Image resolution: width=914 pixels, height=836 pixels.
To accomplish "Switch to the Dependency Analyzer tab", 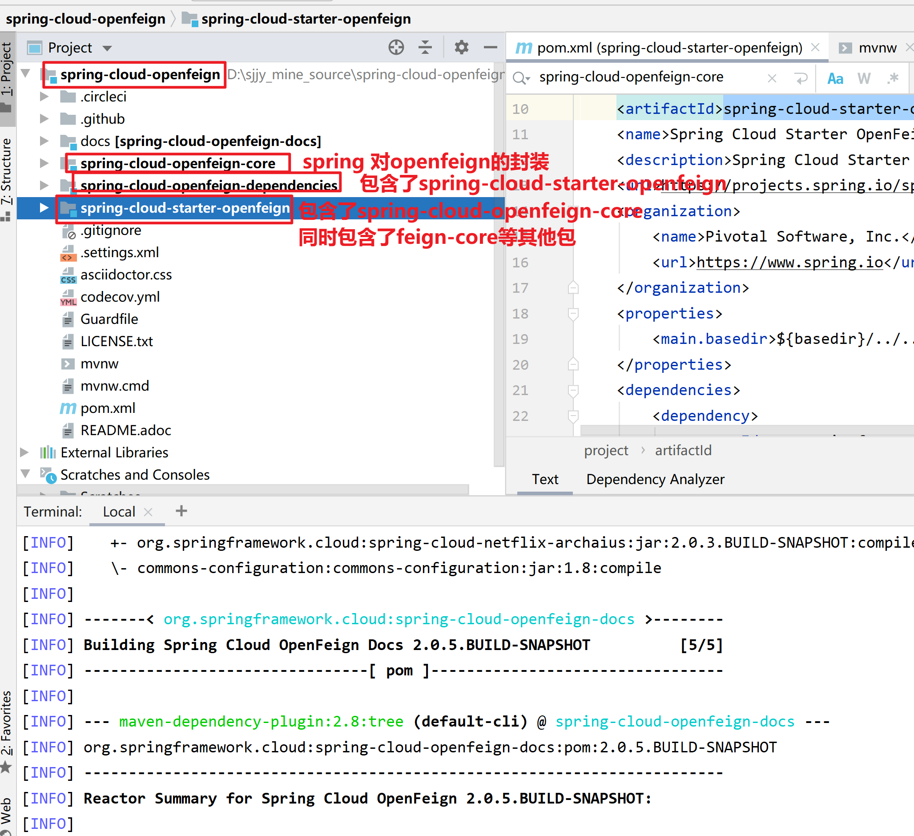I will pos(655,479).
